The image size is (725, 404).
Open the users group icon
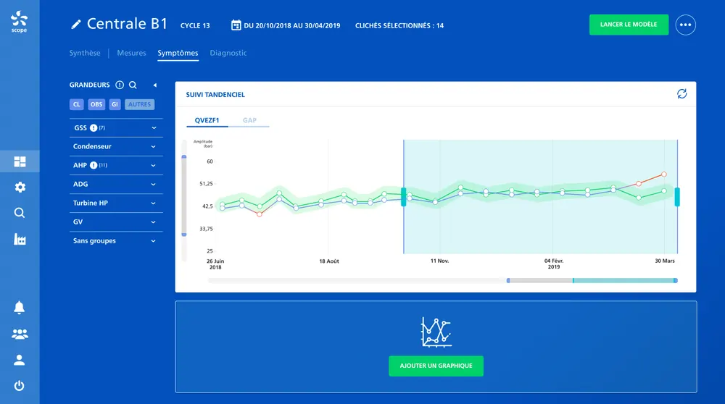(20, 334)
